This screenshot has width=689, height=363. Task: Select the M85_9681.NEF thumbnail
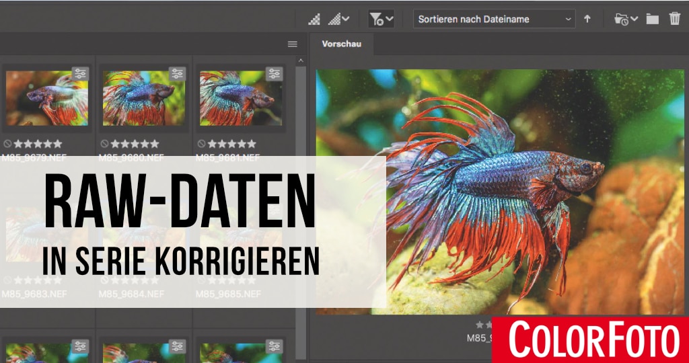click(x=241, y=98)
